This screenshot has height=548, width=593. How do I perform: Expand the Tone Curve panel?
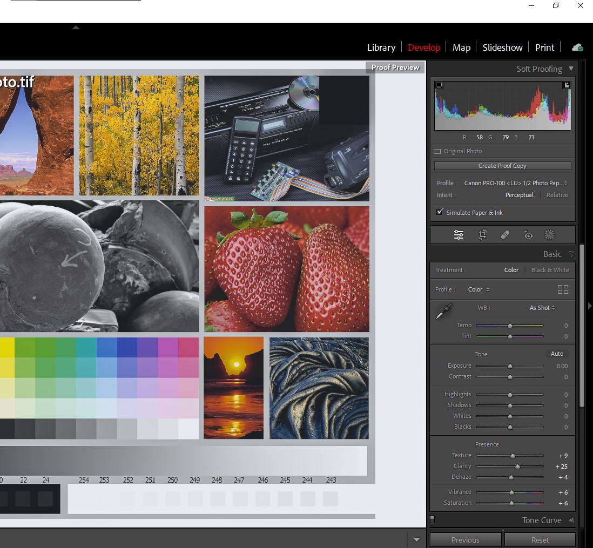point(541,520)
